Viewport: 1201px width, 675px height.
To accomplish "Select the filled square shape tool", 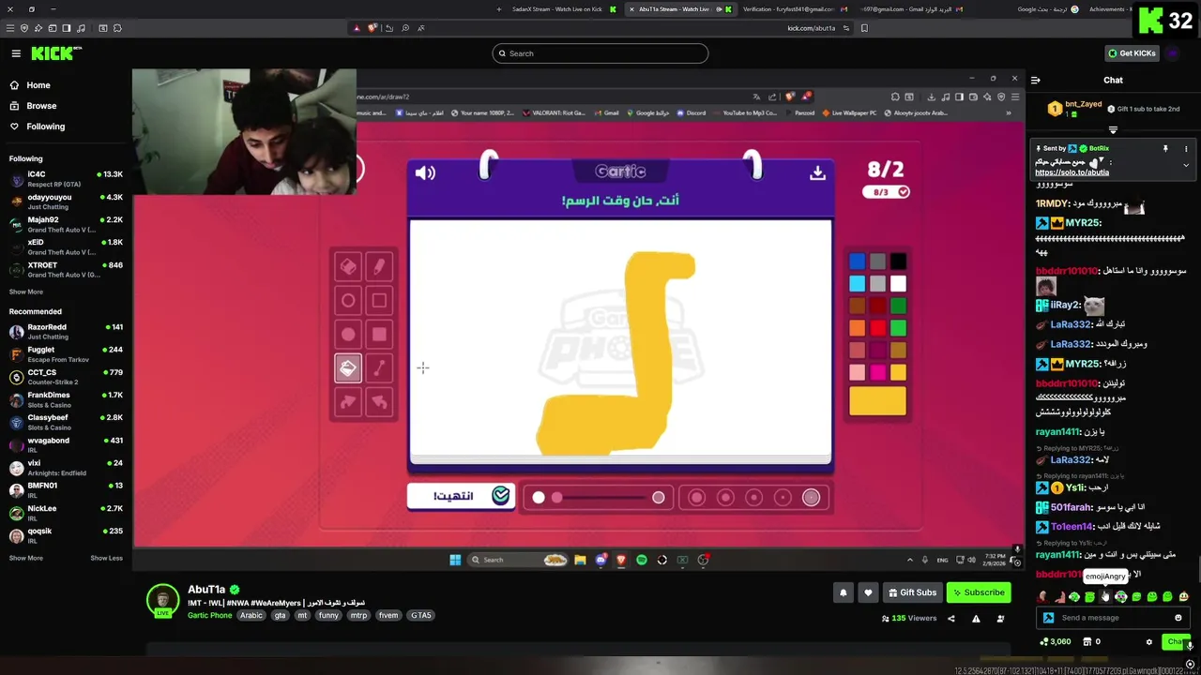I will [x=379, y=335].
